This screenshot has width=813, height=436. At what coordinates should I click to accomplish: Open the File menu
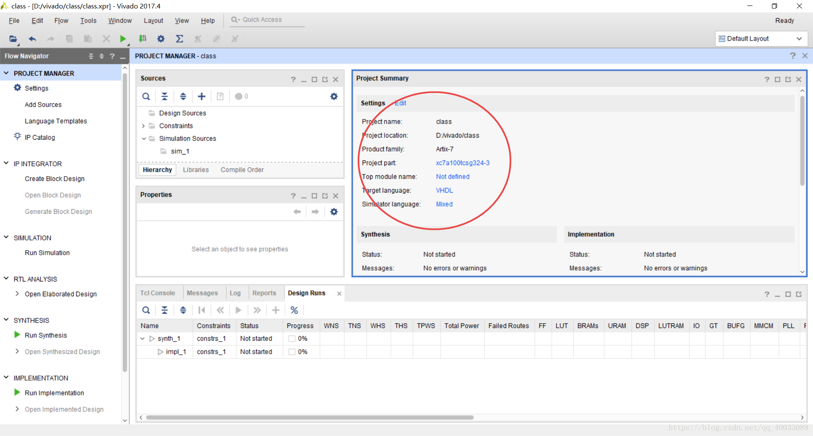[x=14, y=20]
